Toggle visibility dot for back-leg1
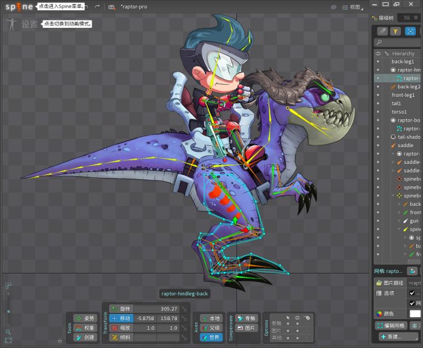The height and width of the screenshot is (348, 423). pos(378,62)
